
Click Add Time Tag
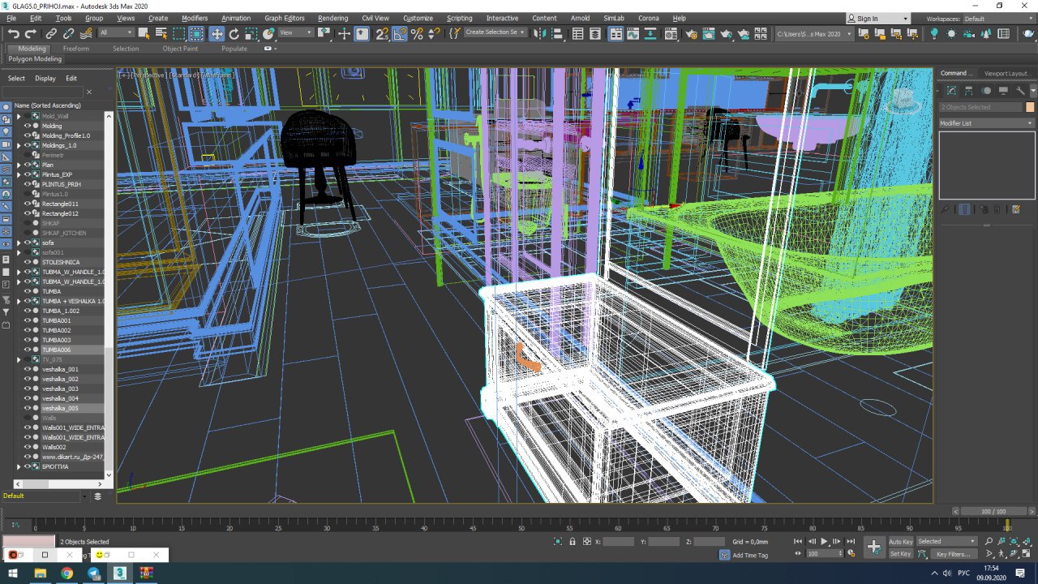[x=750, y=555]
